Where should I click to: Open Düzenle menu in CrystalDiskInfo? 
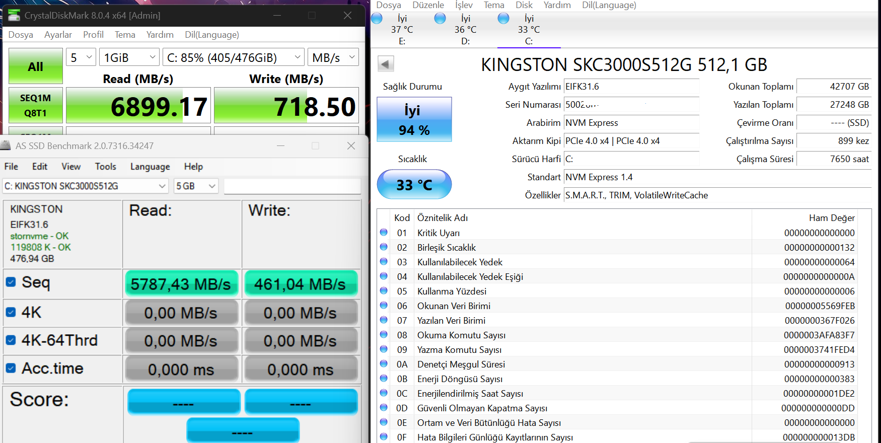pyautogui.click(x=428, y=5)
